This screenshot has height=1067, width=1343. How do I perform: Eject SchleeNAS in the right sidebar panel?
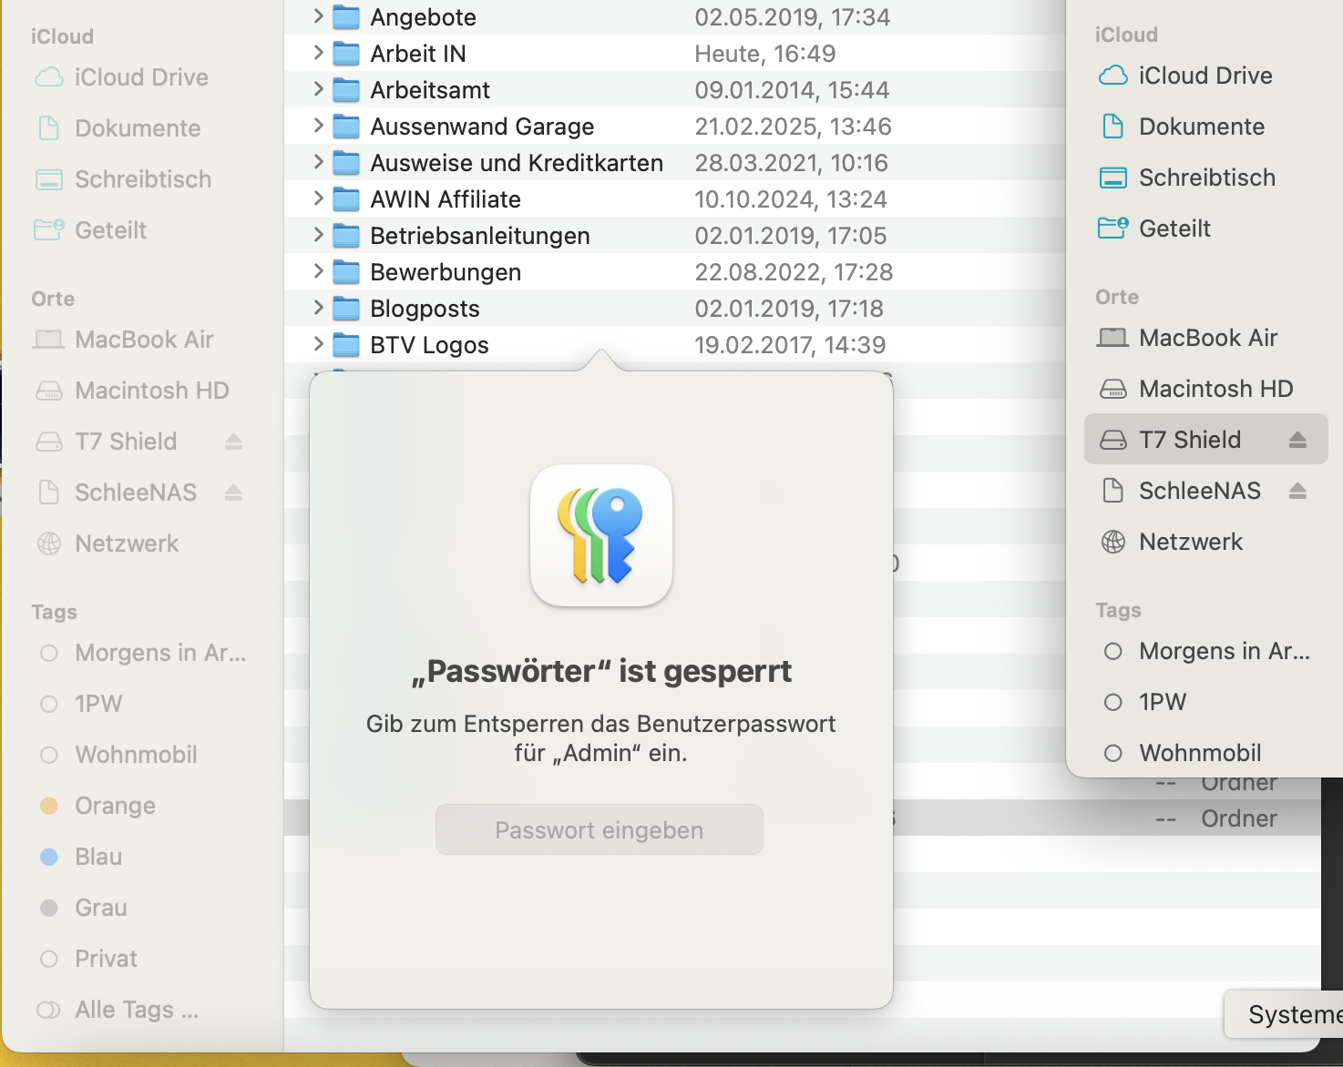(1297, 491)
